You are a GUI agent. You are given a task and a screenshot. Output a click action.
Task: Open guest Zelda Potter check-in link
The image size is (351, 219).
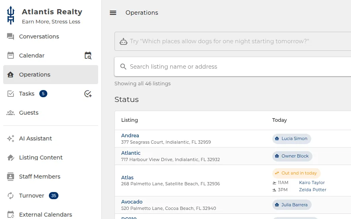[x=312, y=190]
